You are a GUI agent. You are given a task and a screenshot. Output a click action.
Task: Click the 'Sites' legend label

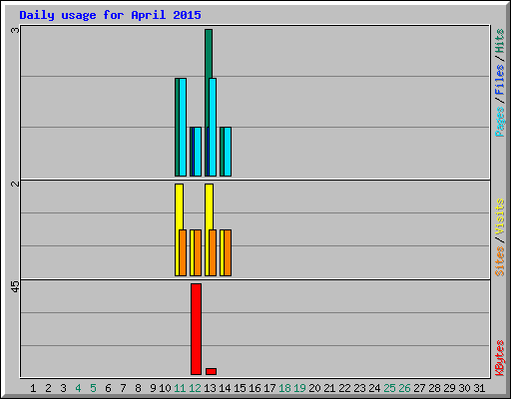tap(500, 261)
